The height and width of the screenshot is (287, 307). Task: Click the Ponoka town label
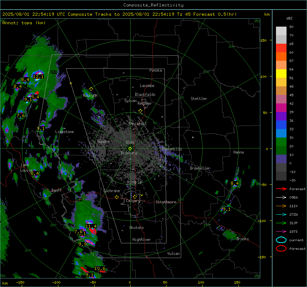[x=156, y=71]
